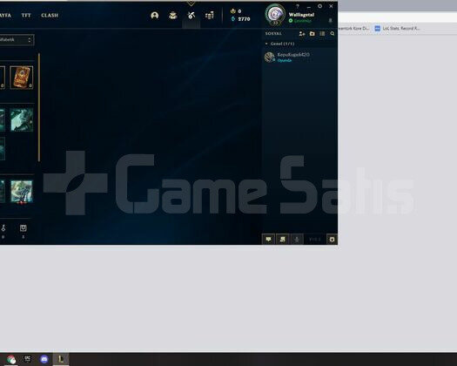Toggle the microphone icon beside the profile
This screenshot has height=366, width=457.
click(330, 20)
